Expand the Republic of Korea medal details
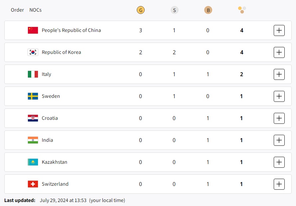 pos(279,52)
